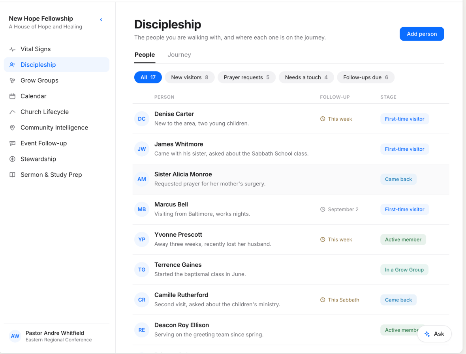Click the Vital Signs pulse icon
This screenshot has height=354, width=466.
[12, 49]
